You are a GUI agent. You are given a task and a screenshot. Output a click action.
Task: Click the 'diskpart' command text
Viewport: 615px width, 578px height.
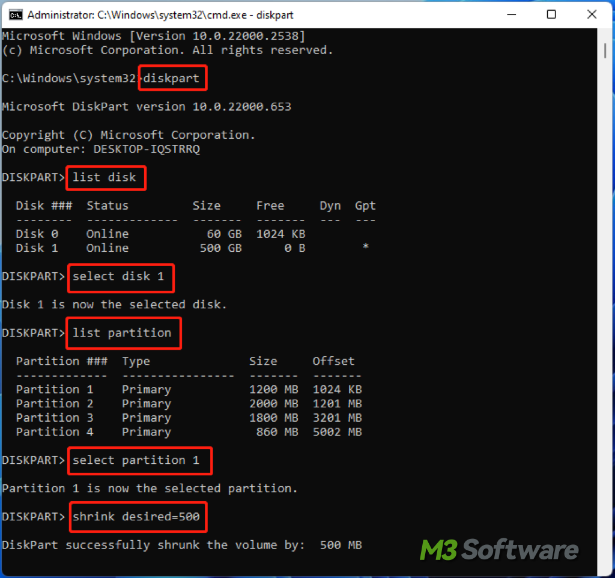click(171, 78)
